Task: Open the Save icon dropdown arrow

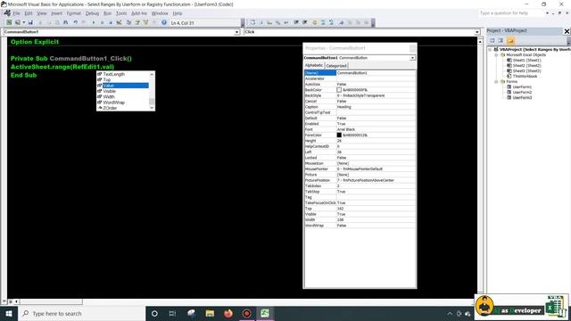Action: click(x=24, y=22)
